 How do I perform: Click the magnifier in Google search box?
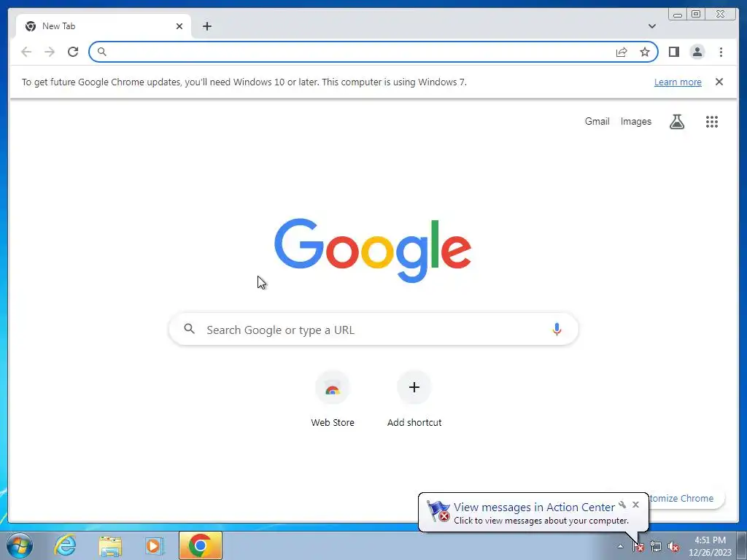[x=189, y=329]
